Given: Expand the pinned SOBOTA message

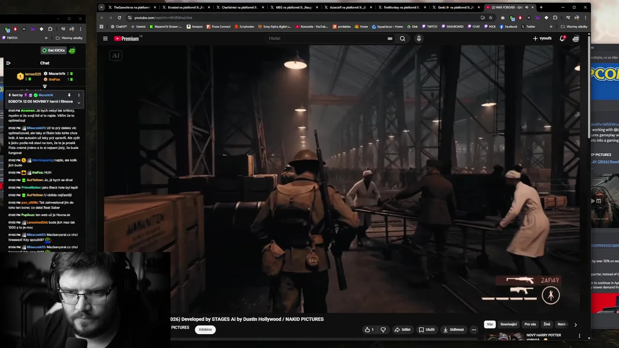Looking at the screenshot, I should pos(79,102).
